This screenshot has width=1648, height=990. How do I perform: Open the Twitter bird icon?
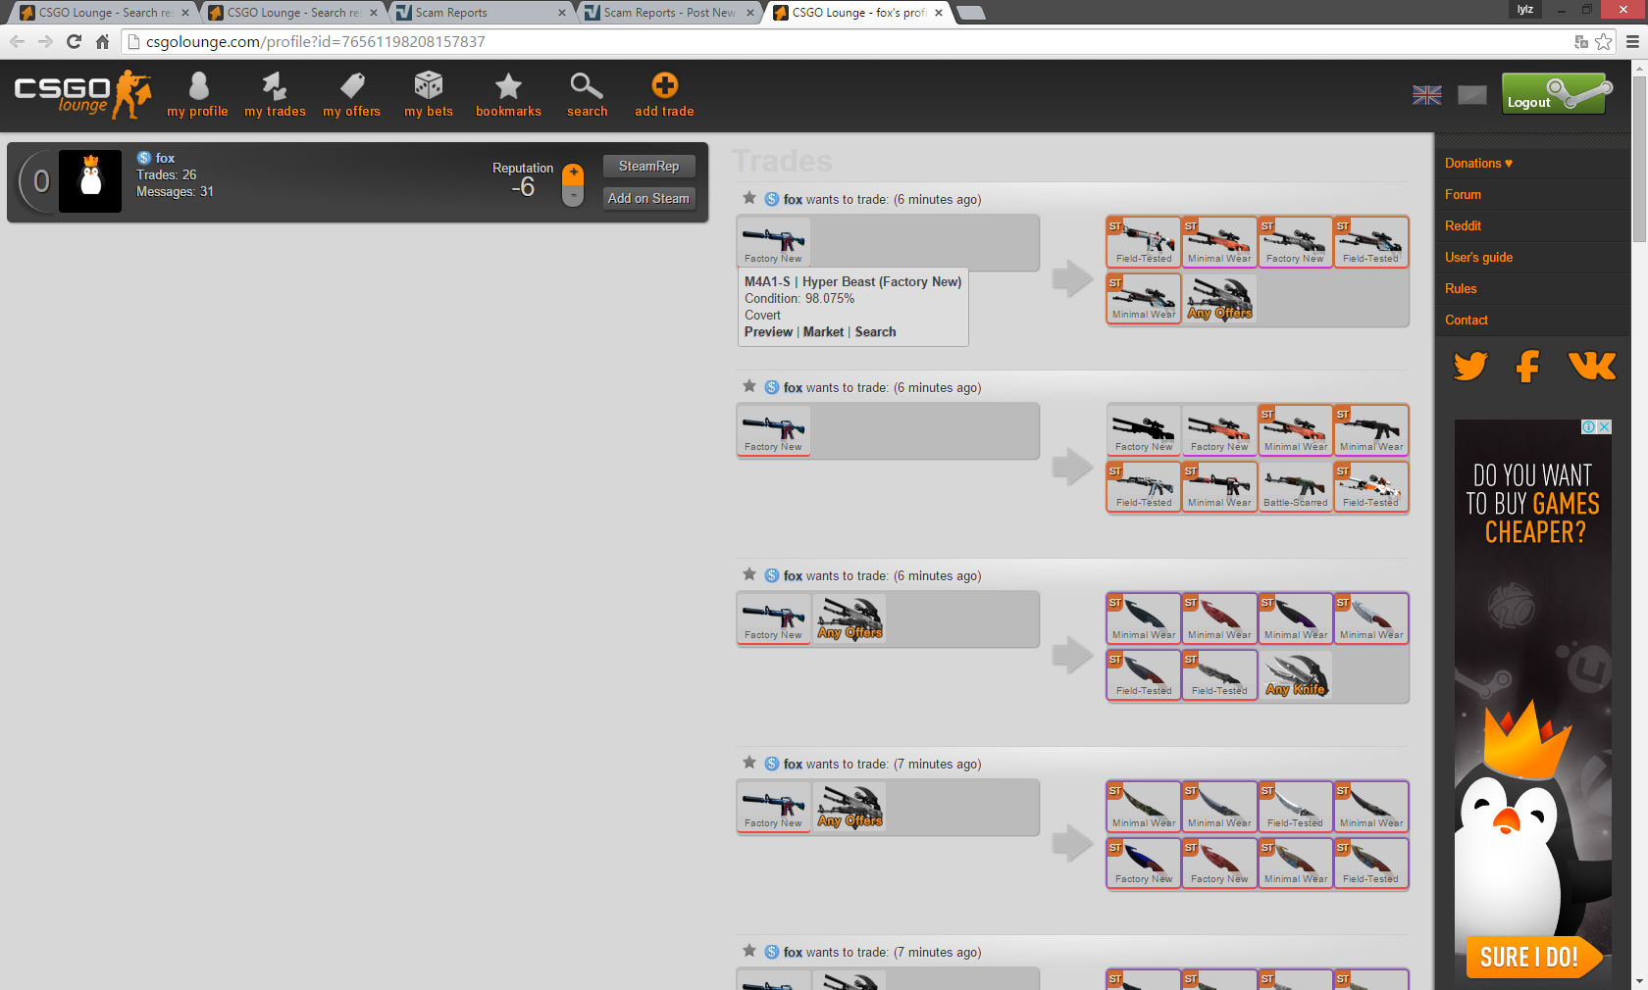pos(1470,367)
